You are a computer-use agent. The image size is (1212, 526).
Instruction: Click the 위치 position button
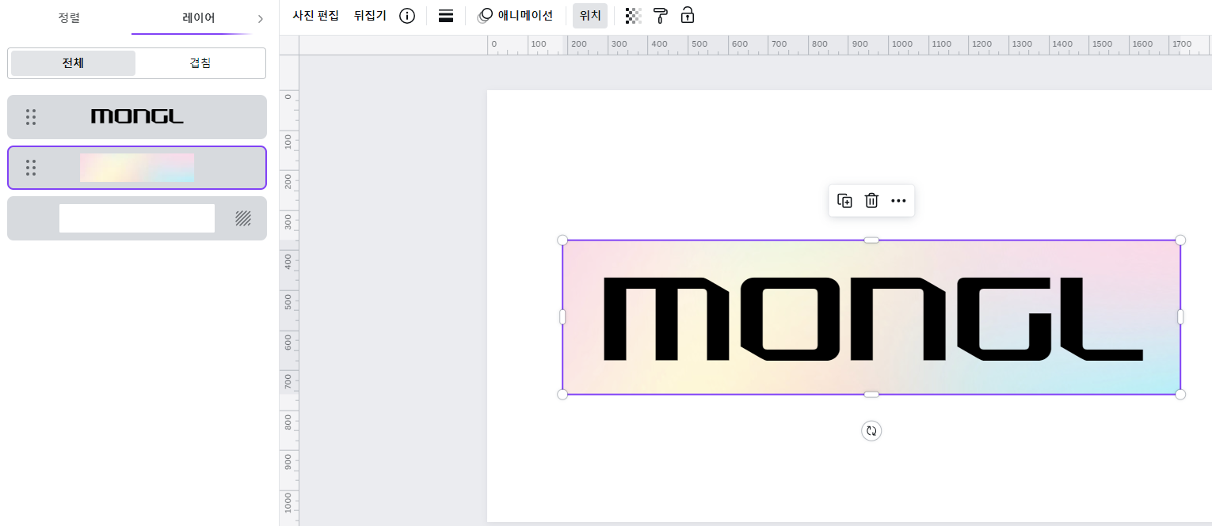pyautogui.click(x=590, y=16)
